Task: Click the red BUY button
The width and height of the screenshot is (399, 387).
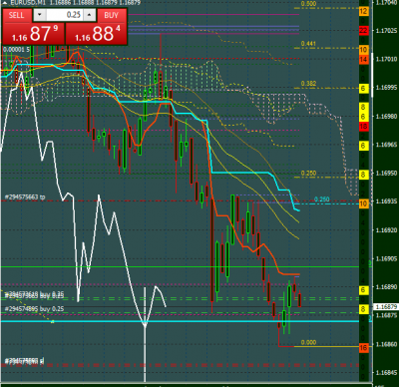Action: coord(111,15)
